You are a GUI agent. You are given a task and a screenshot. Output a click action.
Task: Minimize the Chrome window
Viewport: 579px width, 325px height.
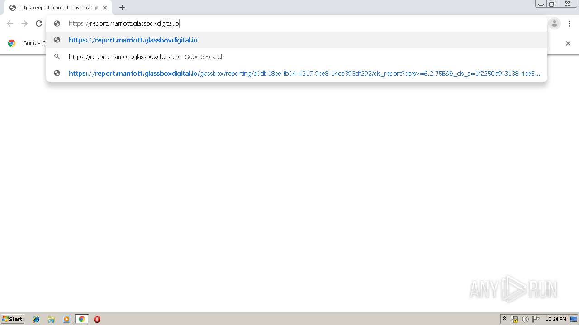541,4
